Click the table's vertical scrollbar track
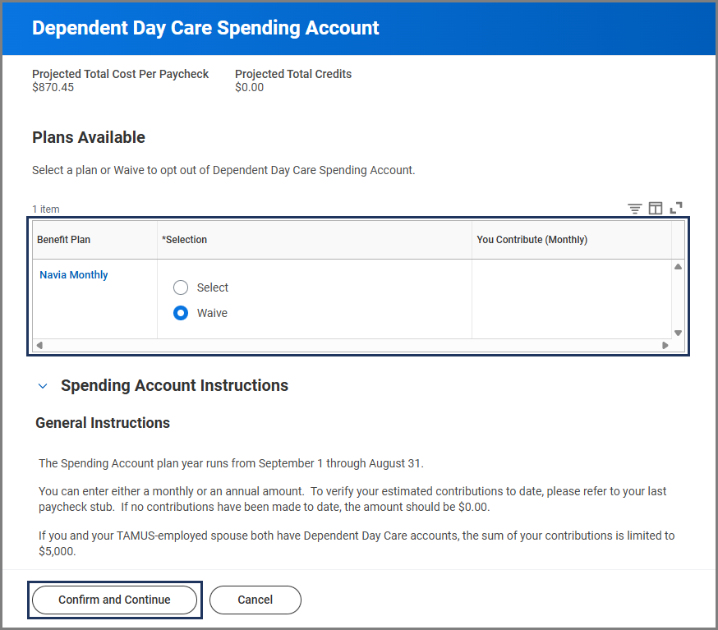This screenshot has width=718, height=630. (x=678, y=300)
